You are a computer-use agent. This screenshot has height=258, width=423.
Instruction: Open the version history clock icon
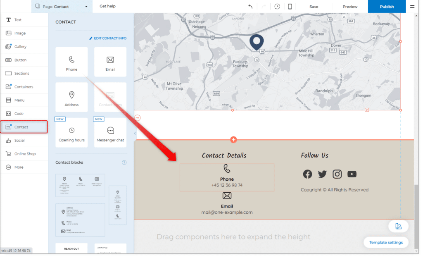point(277,7)
